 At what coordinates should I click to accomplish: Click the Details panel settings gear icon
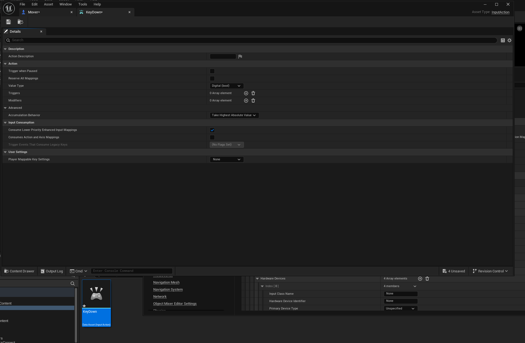tap(509, 40)
